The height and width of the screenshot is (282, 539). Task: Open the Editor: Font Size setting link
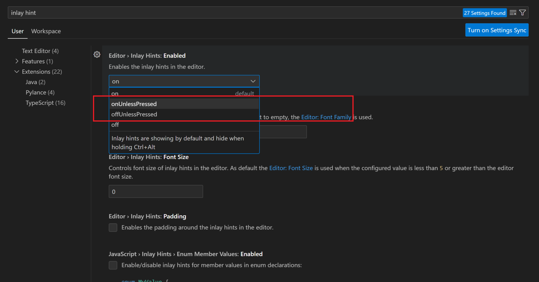coord(291,168)
